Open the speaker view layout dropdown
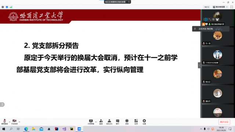 220,7
